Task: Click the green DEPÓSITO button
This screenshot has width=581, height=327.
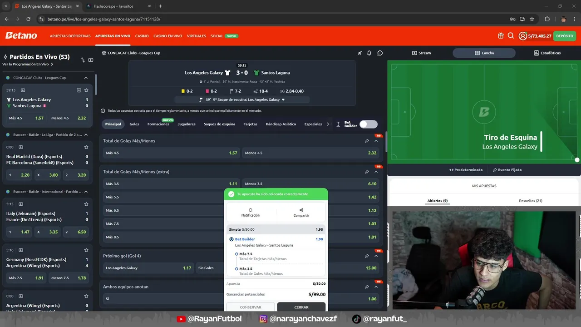Action: tap(565, 36)
